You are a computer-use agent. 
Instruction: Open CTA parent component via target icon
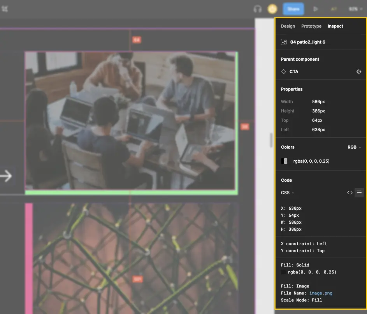(x=359, y=72)
